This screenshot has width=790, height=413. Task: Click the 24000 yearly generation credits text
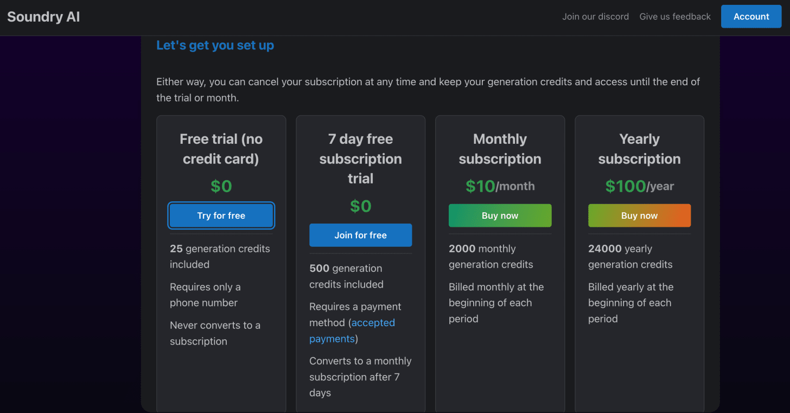[x=630, y=257]
